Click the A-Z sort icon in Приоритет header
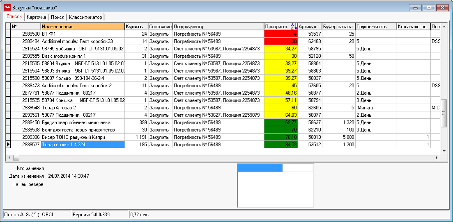 [x=294, y=27]
